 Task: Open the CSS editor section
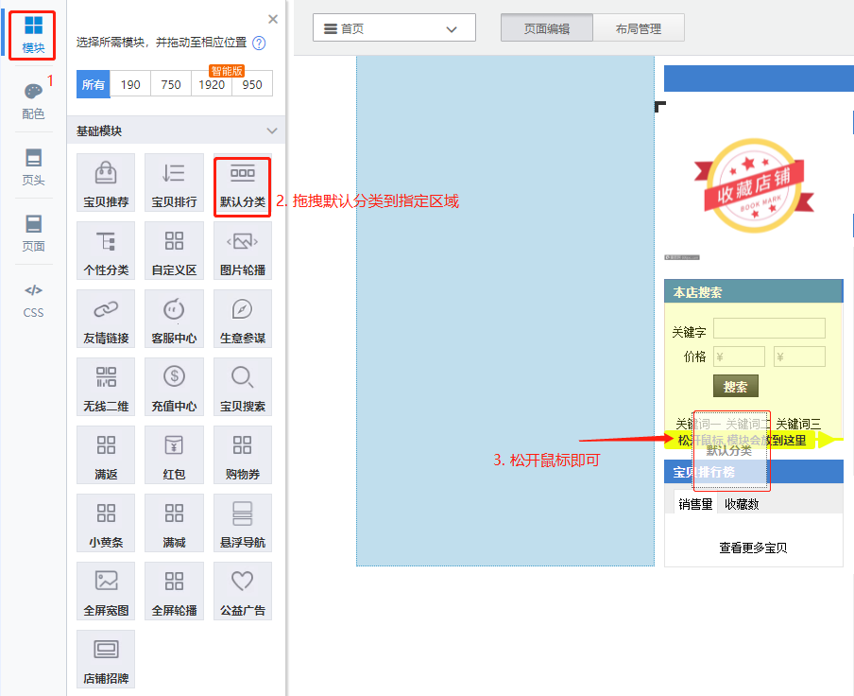coord(33,301)
